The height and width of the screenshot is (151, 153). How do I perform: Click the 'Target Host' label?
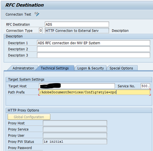point(18,86)
